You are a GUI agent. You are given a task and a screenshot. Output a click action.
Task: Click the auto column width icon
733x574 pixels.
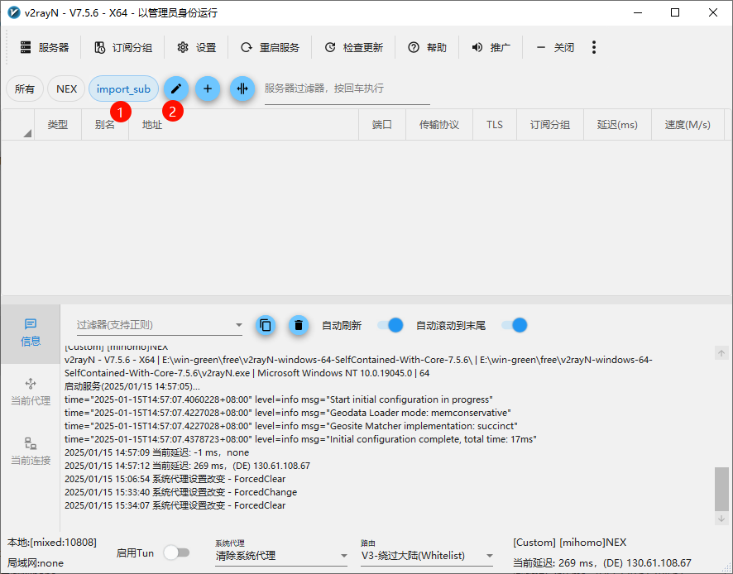242,89
